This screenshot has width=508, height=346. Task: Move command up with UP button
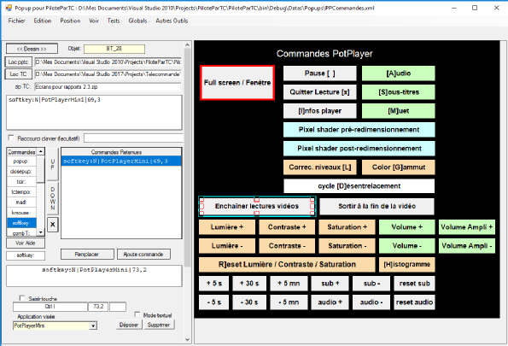(53, 164)
